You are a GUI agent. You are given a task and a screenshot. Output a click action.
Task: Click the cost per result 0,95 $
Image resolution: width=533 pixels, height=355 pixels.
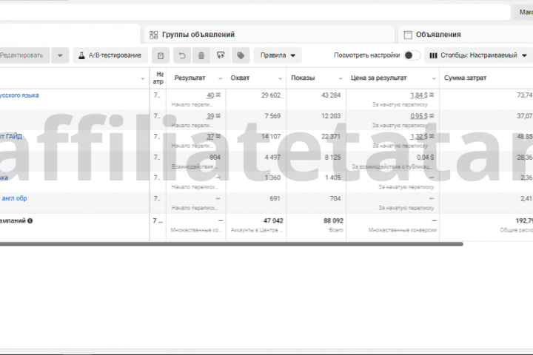coord(419,116)
